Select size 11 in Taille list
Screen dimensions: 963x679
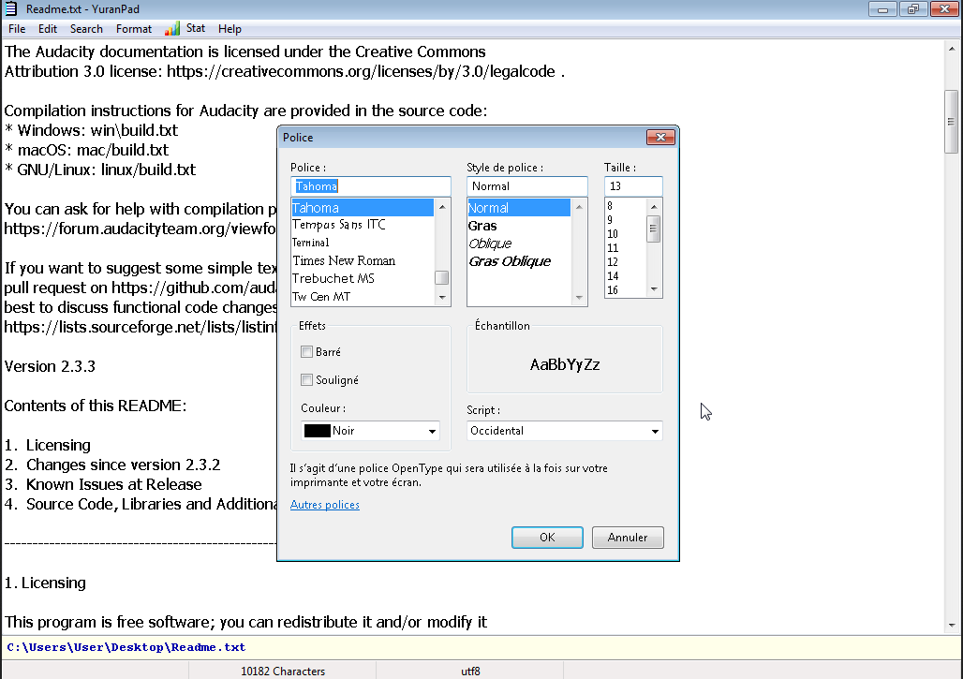point(626,248)
